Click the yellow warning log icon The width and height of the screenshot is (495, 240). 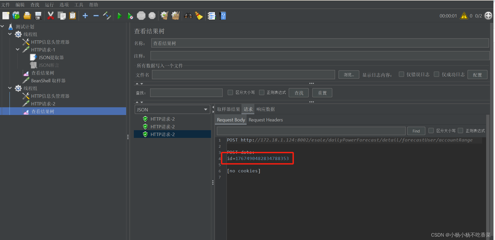(x=464, y=16)
